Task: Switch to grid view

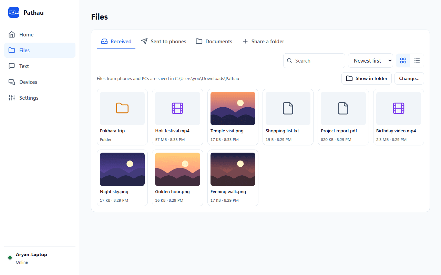Action: (403, 60)
